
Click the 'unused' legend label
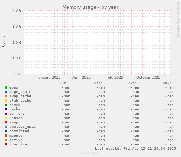(x=16, y=118)
